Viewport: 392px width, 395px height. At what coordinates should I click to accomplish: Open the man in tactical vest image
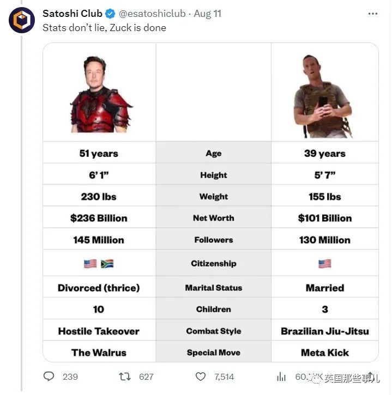pos(324,96)
